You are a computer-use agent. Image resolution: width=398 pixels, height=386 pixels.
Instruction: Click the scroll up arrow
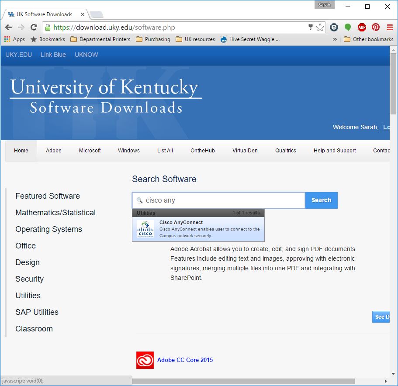393,50
